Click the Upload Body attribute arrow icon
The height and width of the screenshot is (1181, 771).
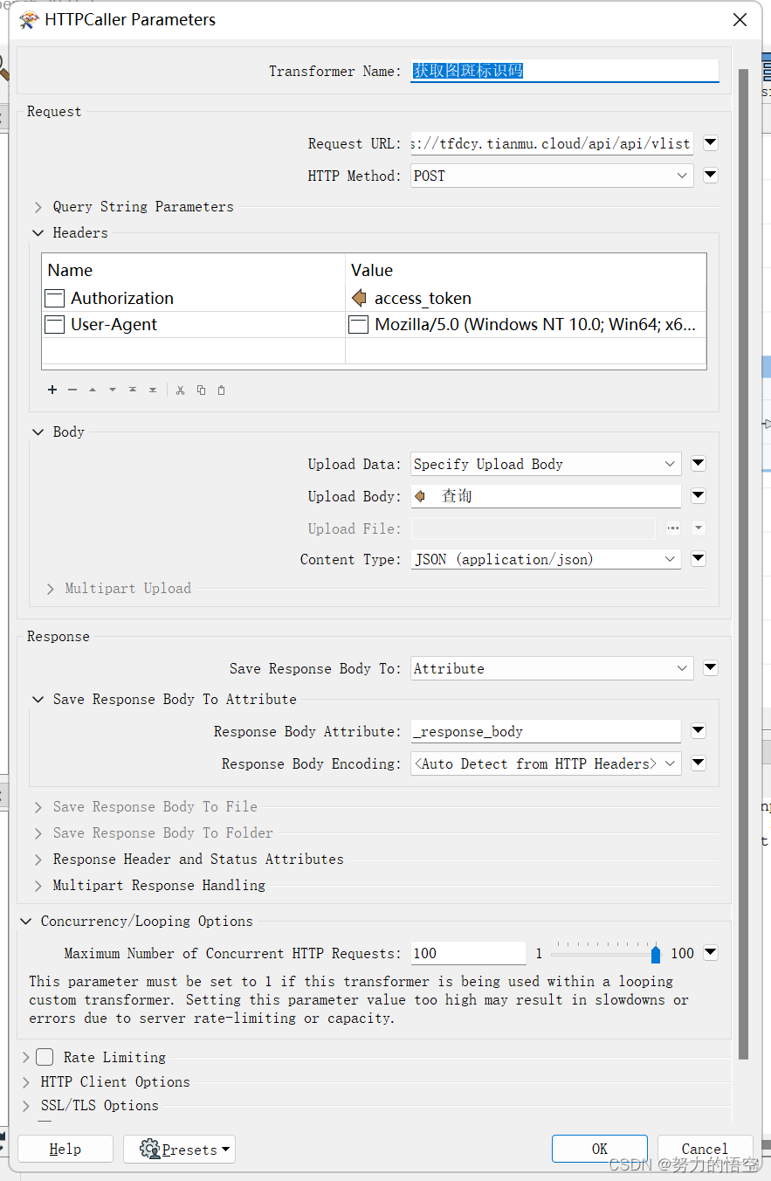(x=420, y=496)
